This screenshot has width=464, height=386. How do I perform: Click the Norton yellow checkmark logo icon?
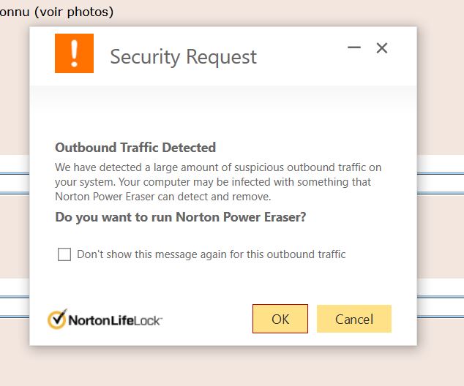coord(57,319)
